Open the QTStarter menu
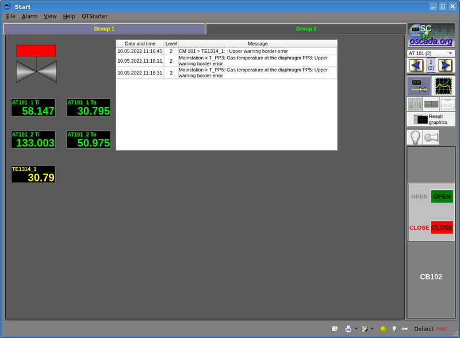 pos(94,17)
